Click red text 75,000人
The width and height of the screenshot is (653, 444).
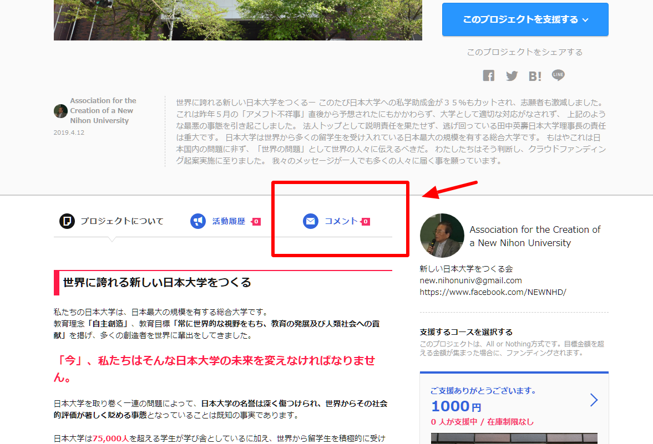[x=110, y=438]
